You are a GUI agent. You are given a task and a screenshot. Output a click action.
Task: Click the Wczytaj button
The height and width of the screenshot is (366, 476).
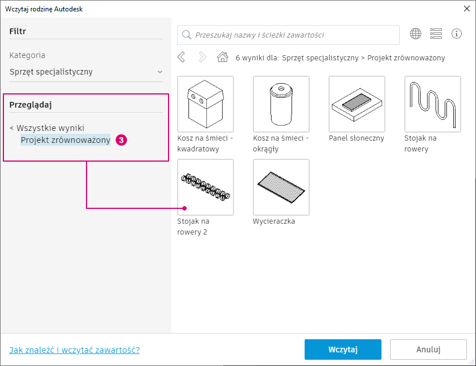click(342, 349)
